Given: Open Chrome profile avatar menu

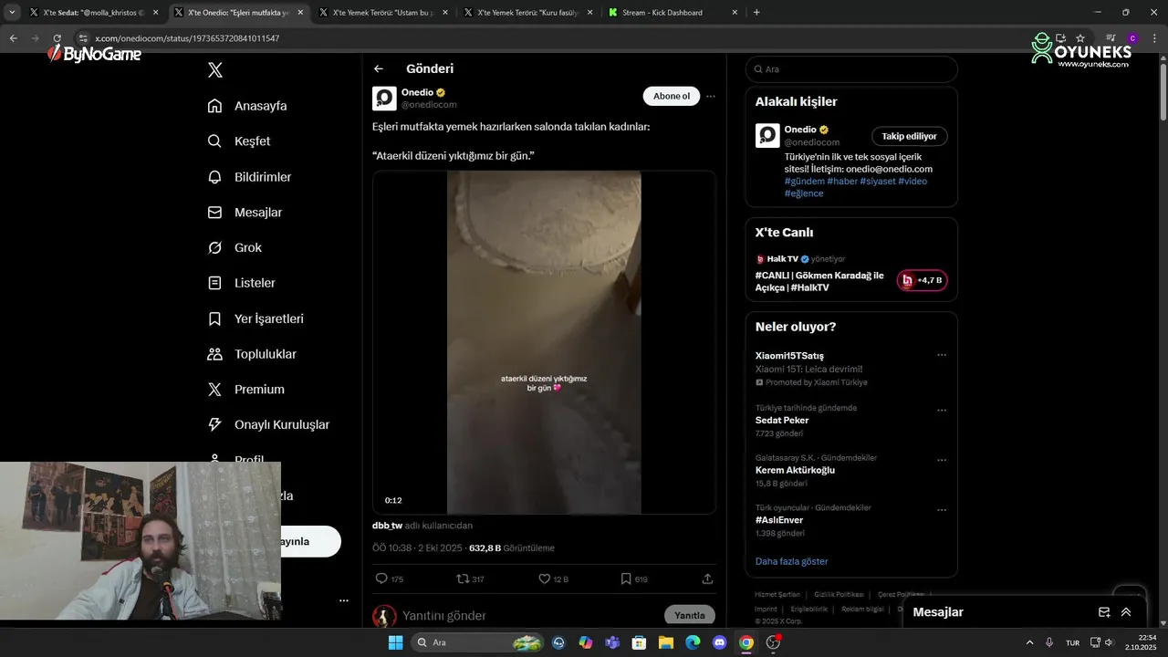Looking at the screenshot, I should pyautogui.click(x=1132, y=38).
